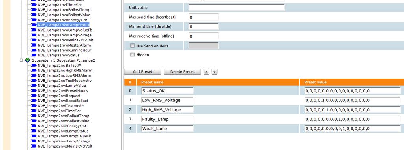Edit the preset value for Weak_Lamp

pos(352,129)
